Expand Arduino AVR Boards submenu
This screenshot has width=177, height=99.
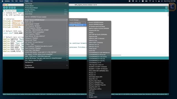click(x=78, y=23)
